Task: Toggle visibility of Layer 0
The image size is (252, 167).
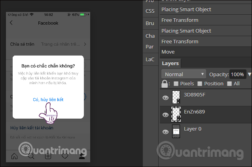Action: coord(165,132)
